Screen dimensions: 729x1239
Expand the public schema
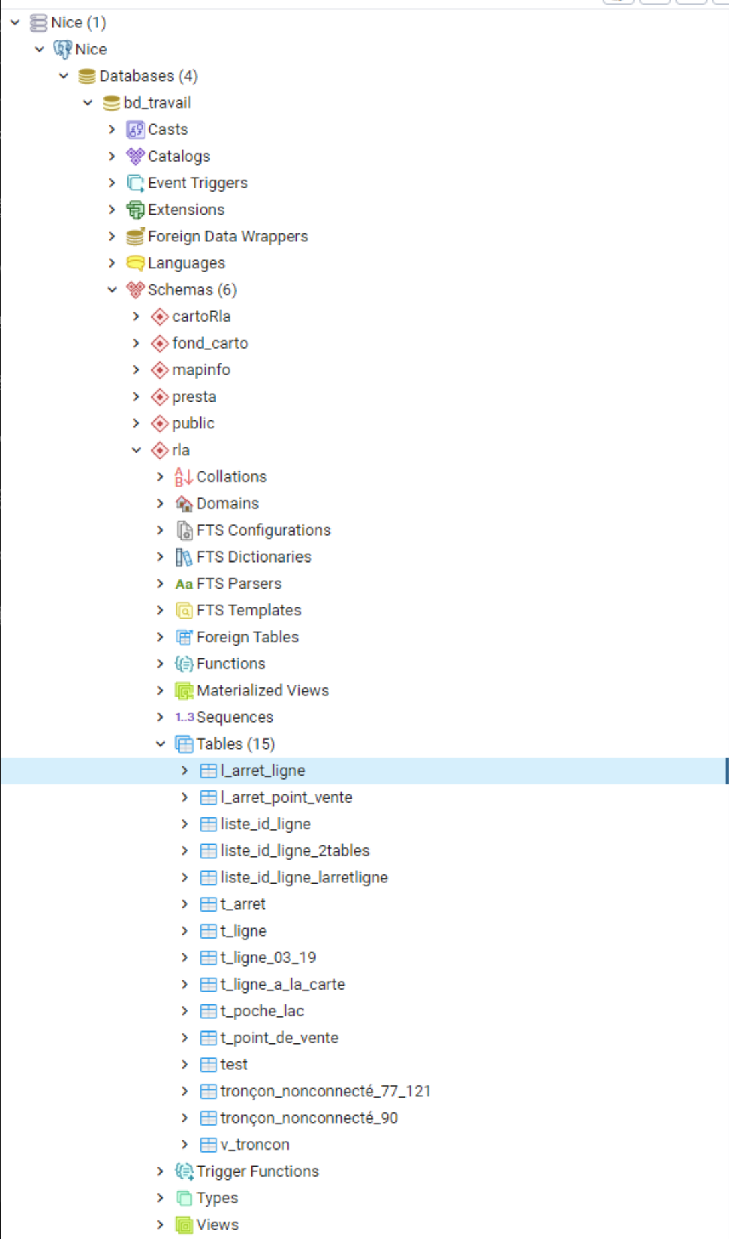(136, 423)
